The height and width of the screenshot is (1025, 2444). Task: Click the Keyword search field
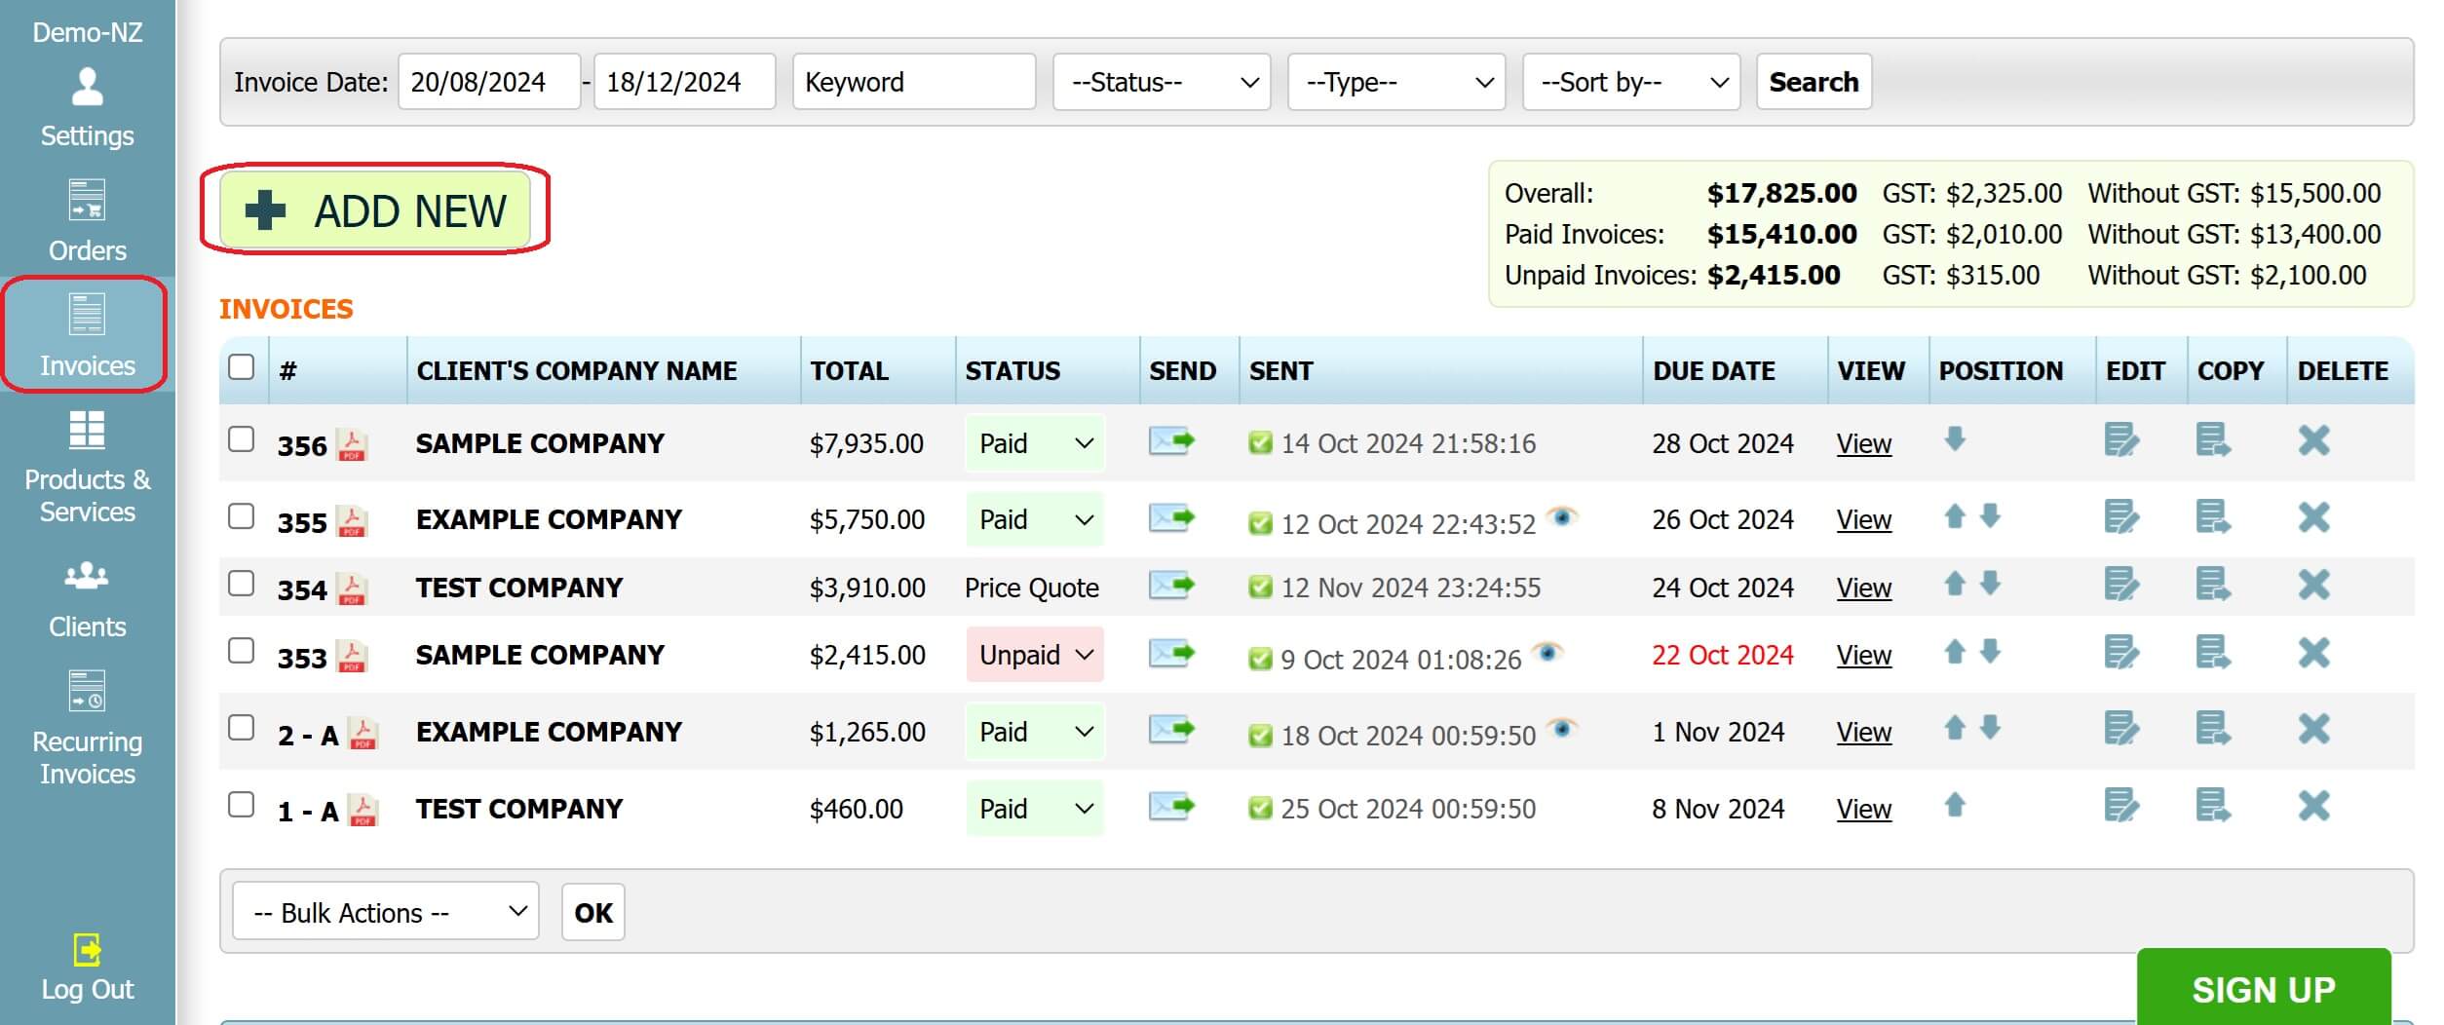click(914, 82)
